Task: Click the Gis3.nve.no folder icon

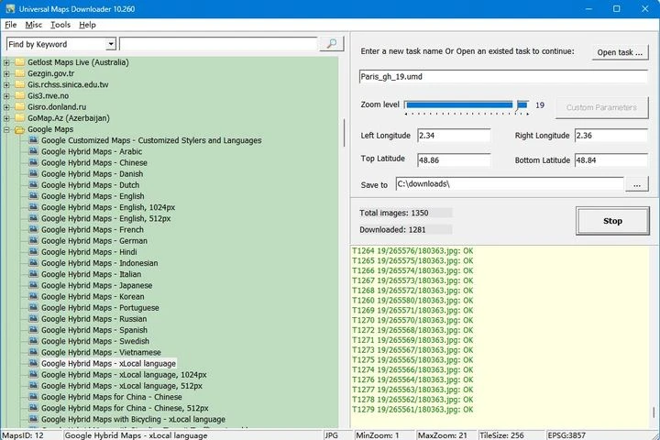Action: click(20, 96)
